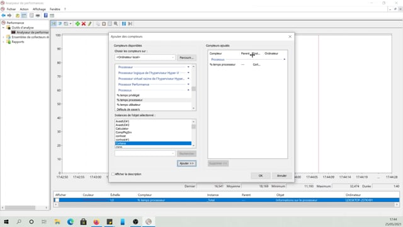Click the Up one level folder icon
This screenshot has height=227, width=403.
coord(18,15)
